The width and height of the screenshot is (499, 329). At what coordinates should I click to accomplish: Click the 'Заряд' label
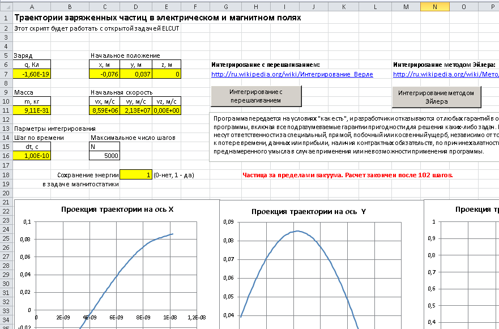point(23,55)
